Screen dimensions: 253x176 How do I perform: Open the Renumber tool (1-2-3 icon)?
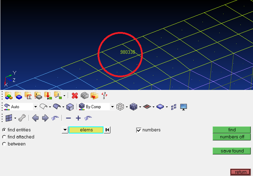pyautogui.click(x=104, y=96)
